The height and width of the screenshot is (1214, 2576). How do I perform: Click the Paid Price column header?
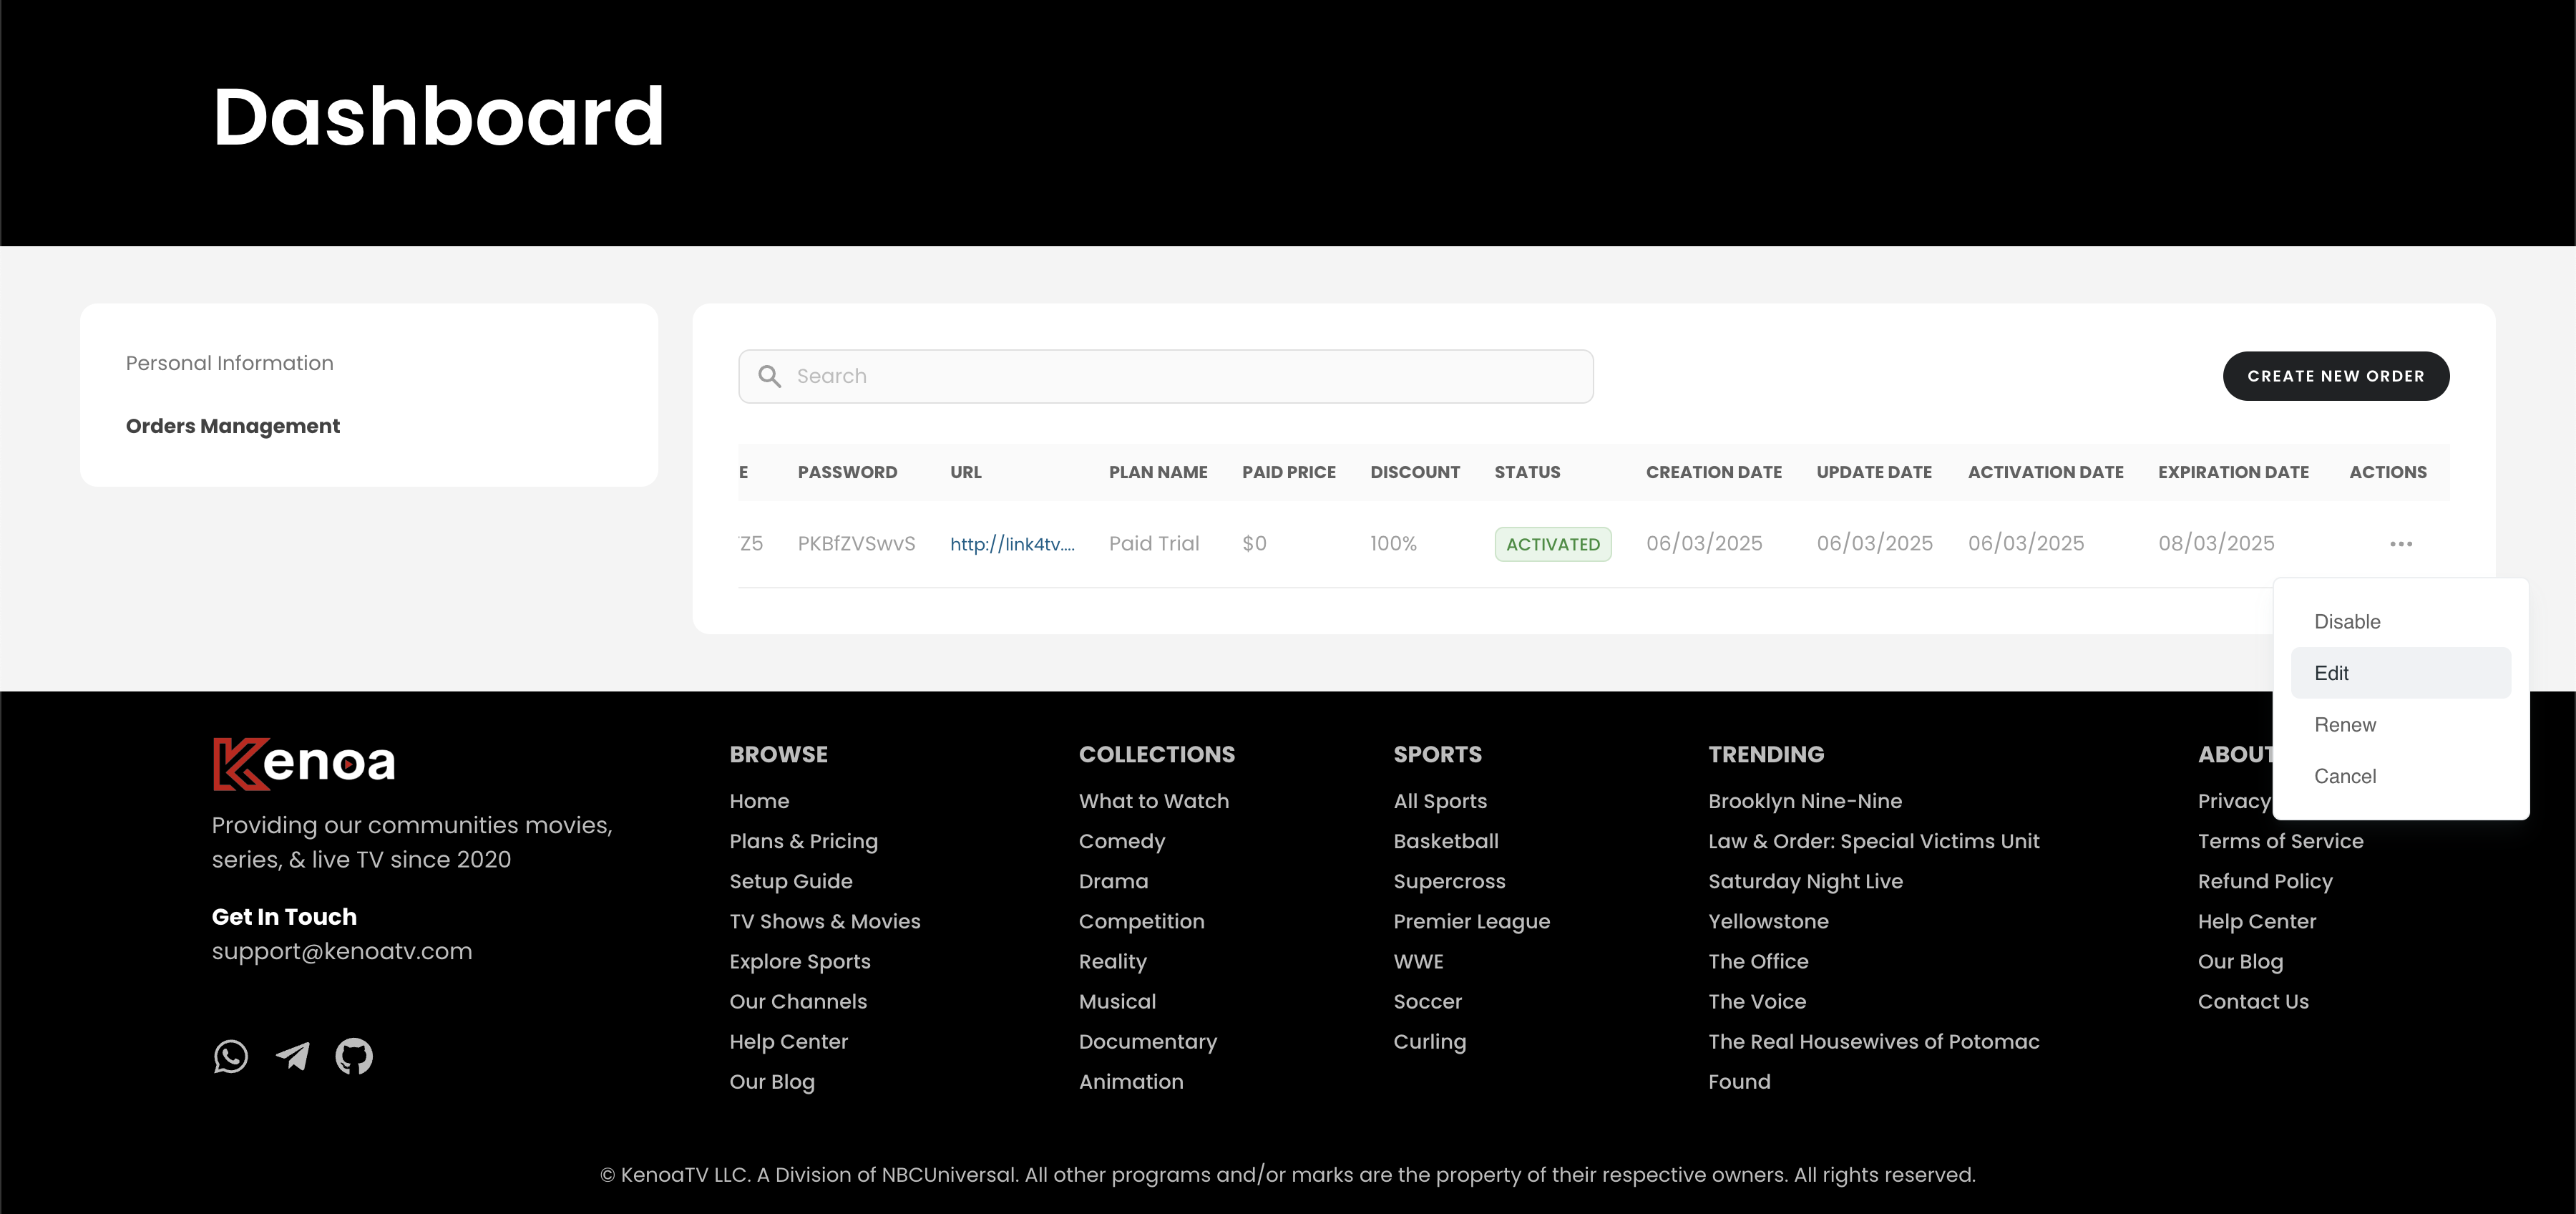(x=1289, y=472)
